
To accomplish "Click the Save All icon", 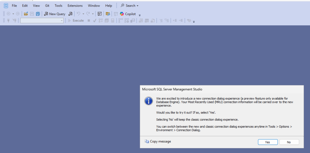I will [38, 14].
